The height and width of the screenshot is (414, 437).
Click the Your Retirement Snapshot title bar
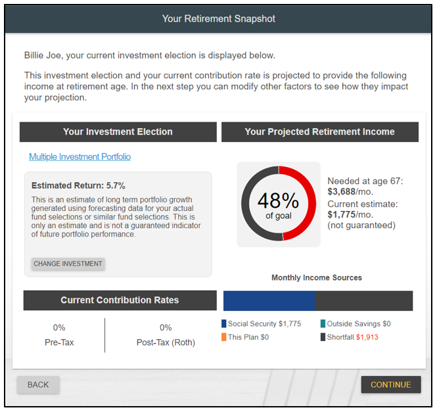(x=218, y=18)
